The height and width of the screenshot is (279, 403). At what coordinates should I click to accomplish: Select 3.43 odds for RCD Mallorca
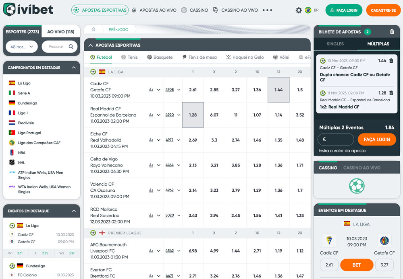point(193,215)
